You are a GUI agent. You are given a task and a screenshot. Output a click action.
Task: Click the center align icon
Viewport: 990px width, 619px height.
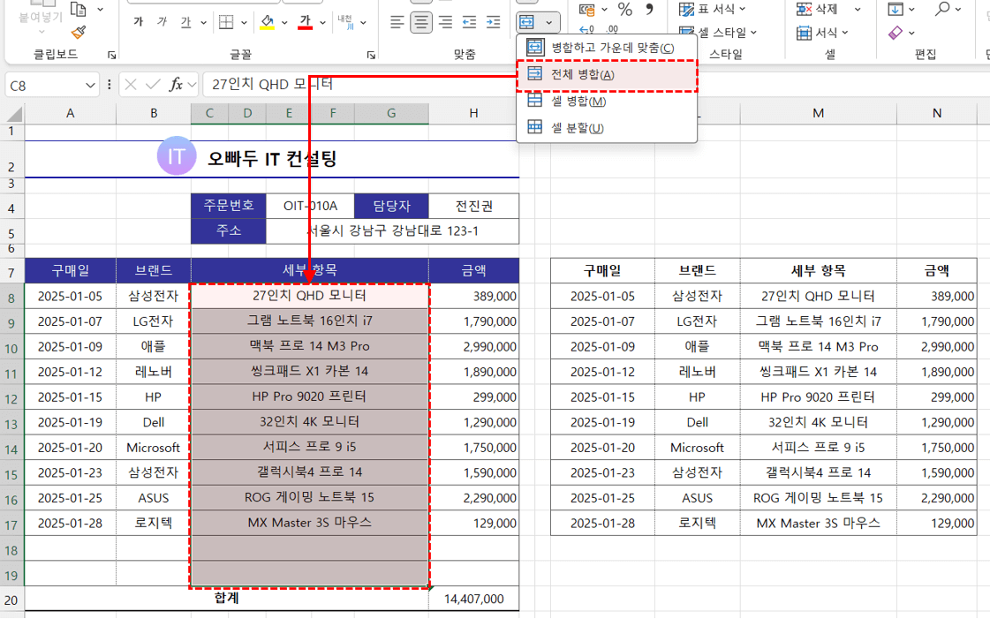coord(421,22)
